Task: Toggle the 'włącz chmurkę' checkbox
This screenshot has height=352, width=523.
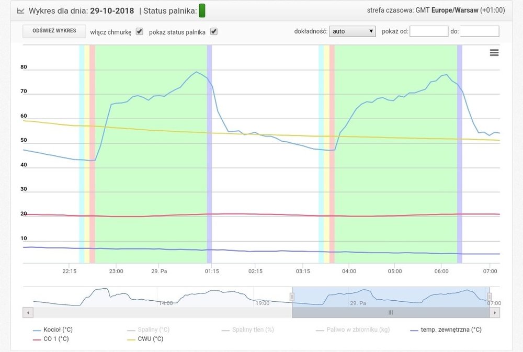Action: [139, 31]
